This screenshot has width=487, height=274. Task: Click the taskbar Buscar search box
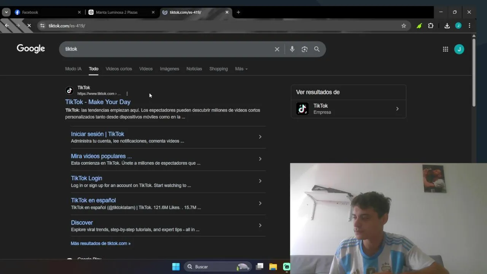point(218,267)
